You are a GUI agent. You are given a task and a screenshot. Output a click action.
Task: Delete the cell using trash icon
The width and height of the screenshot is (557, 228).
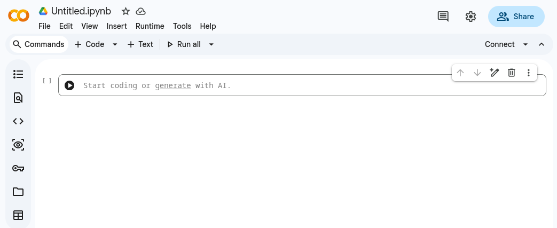pos(511,73)
